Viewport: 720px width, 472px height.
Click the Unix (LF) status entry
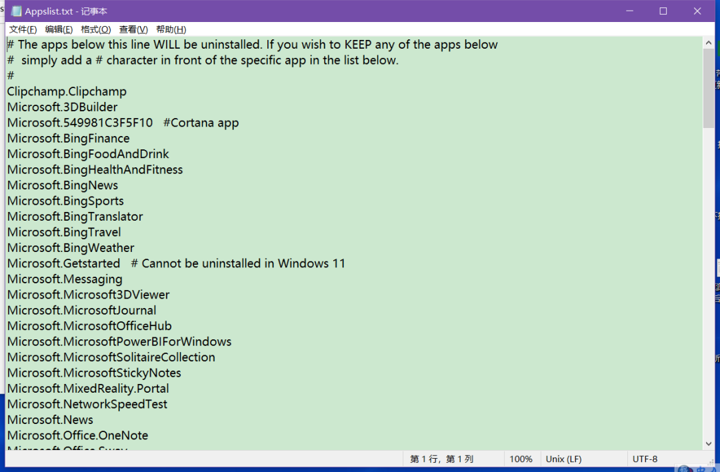coord(563,459)
